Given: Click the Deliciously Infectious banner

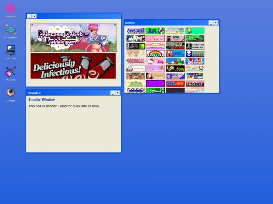Looking at the screenshot, I should click(73, 66).
